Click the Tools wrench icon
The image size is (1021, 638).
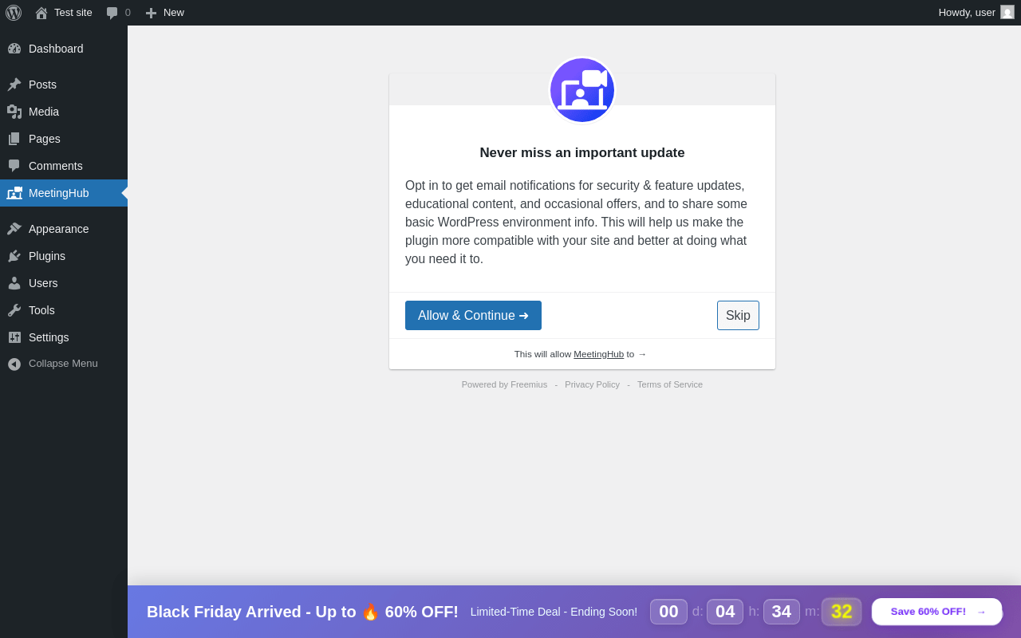click(14, 310)
